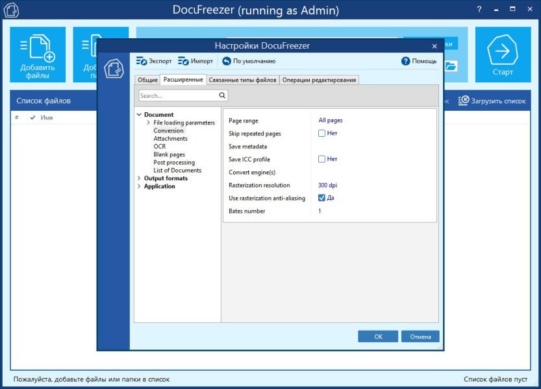Viewport: 541px width, 389px height.
Task: Expand the Output formats tree node
Action: coord(139,178)
